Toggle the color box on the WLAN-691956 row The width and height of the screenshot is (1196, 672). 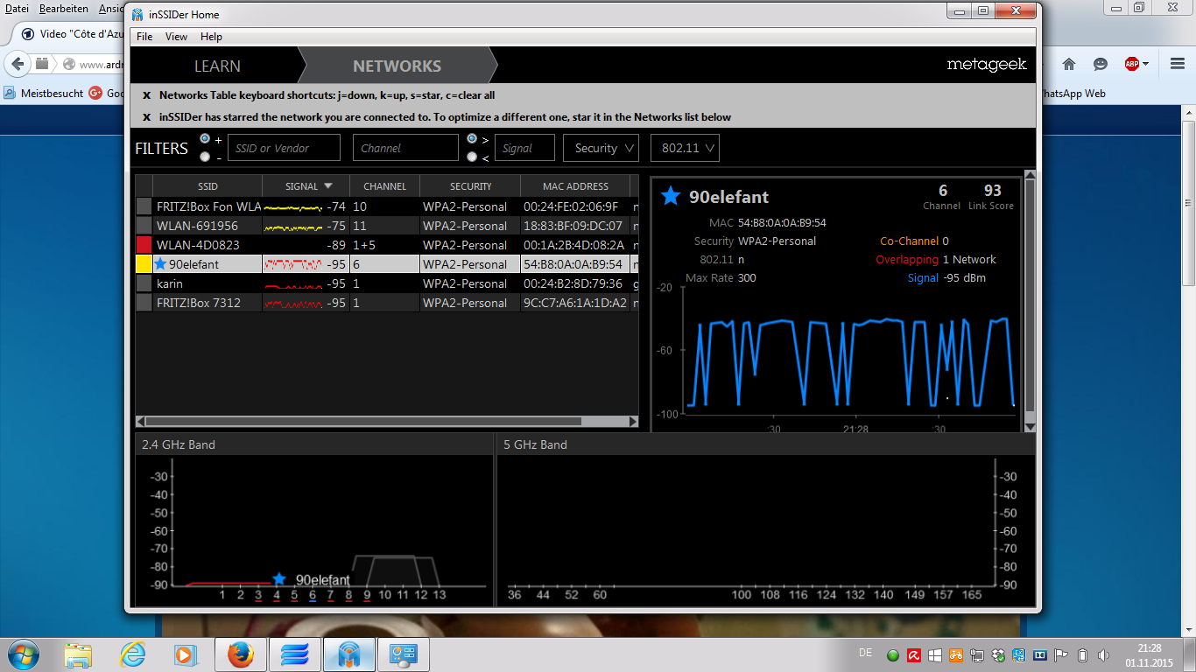click(144, 226)
